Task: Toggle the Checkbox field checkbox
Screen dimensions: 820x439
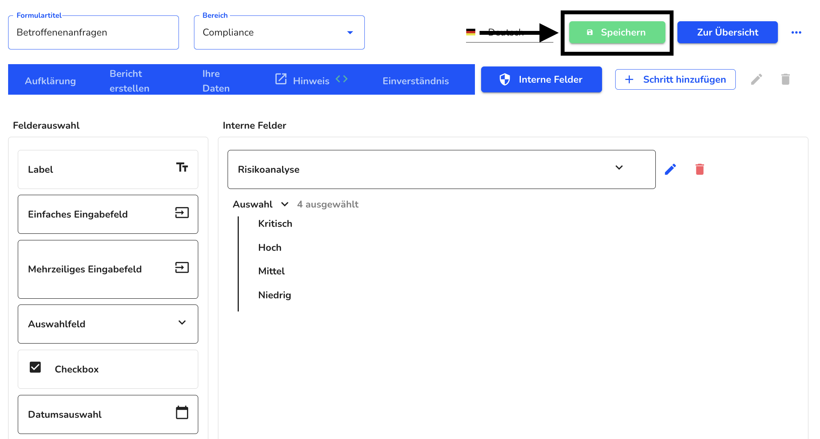Action: [x=35, y=367]
